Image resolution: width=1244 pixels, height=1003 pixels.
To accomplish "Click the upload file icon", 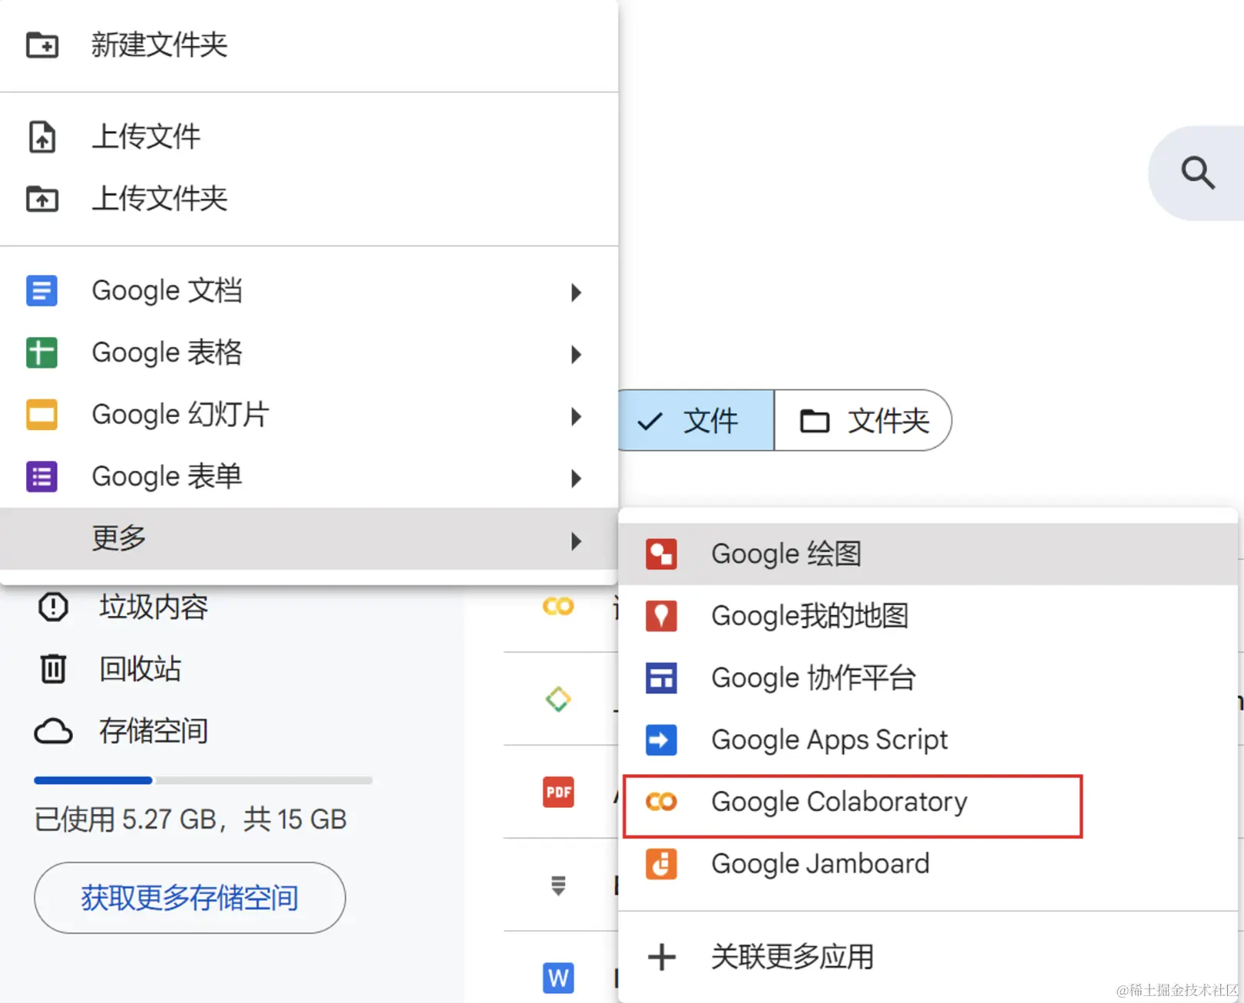I will point(42,137).
